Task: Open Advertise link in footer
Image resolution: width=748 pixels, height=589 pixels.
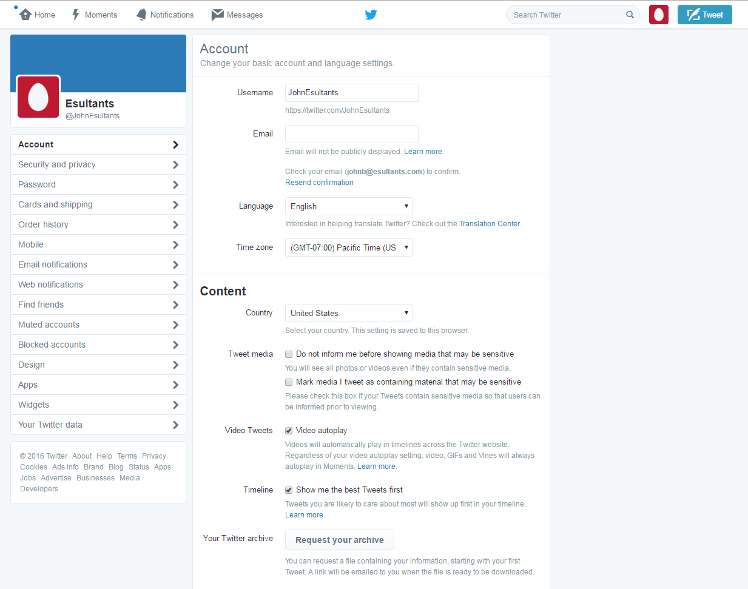Action: point(56,478)
